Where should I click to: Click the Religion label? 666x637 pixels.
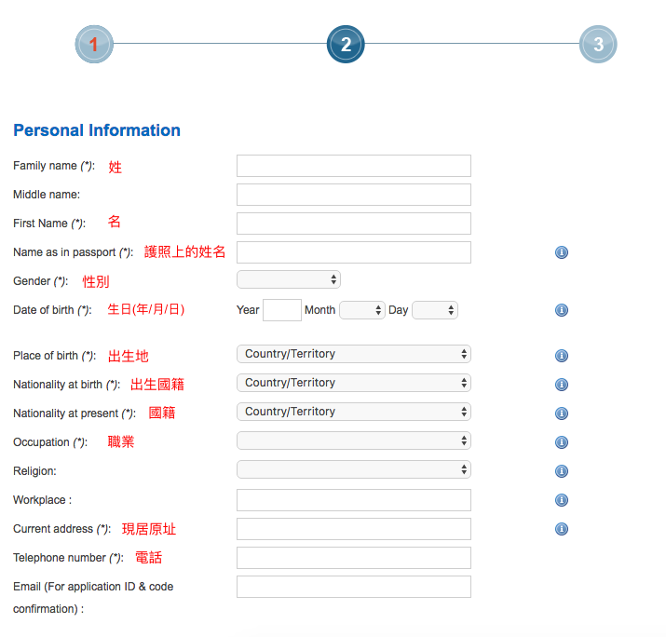coord(34,471)
